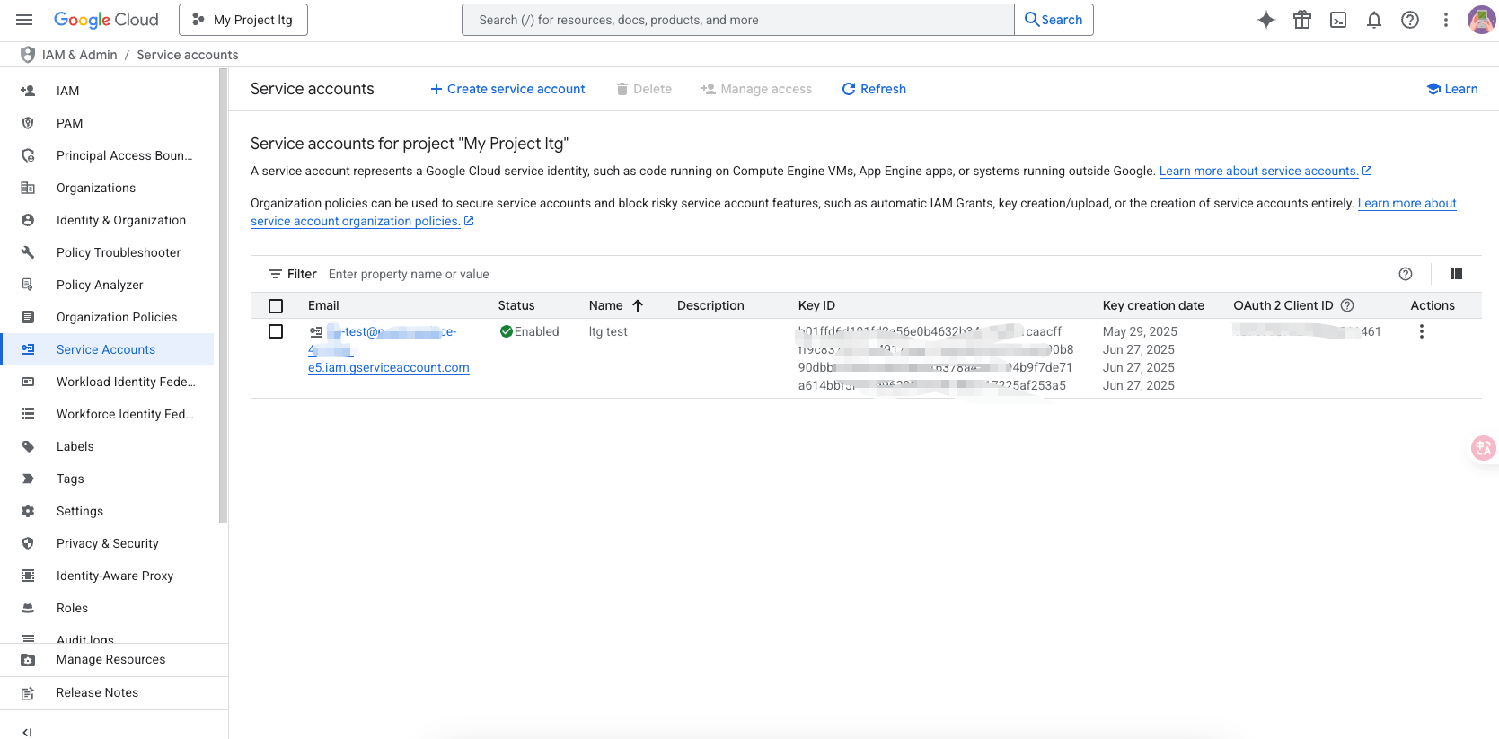The width and height of the screenshot is (1499, 739).
Task: Collapse the left navigation panel
Action: (27, 732)
